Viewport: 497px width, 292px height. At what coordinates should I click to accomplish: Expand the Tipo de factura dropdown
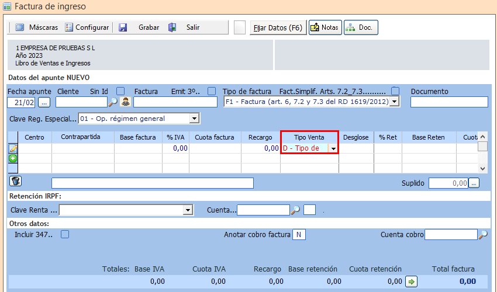point(394,102)
